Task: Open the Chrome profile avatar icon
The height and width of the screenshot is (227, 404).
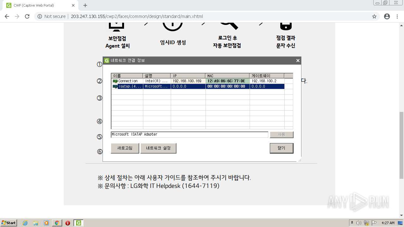Action: pyautogui.click(x=387, y=16)
